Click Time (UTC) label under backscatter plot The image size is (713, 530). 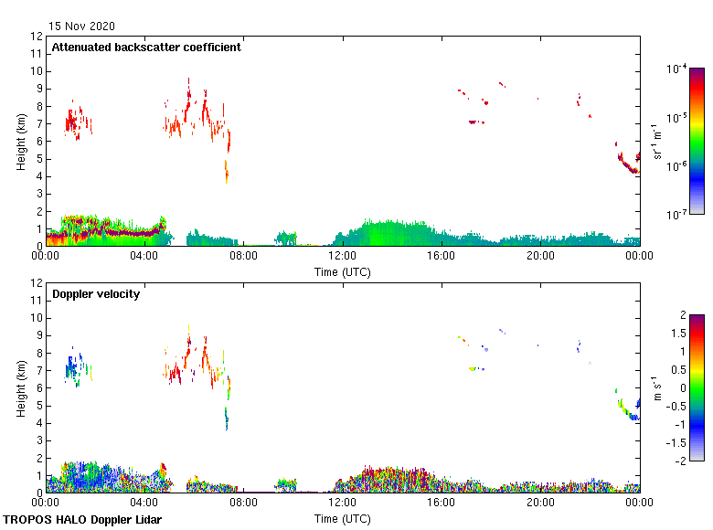(x=343, y=271)
